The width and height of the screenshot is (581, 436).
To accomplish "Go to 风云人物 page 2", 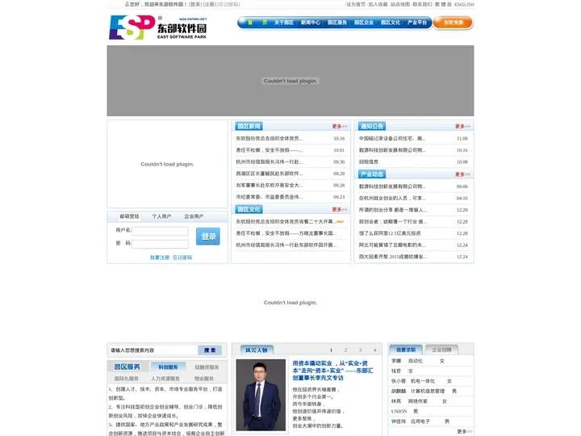I will (x=345, y=350).
